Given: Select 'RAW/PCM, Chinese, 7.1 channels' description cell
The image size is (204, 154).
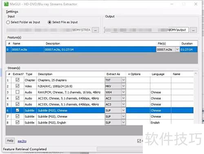Looking at the screenshot, I should 71,92.
